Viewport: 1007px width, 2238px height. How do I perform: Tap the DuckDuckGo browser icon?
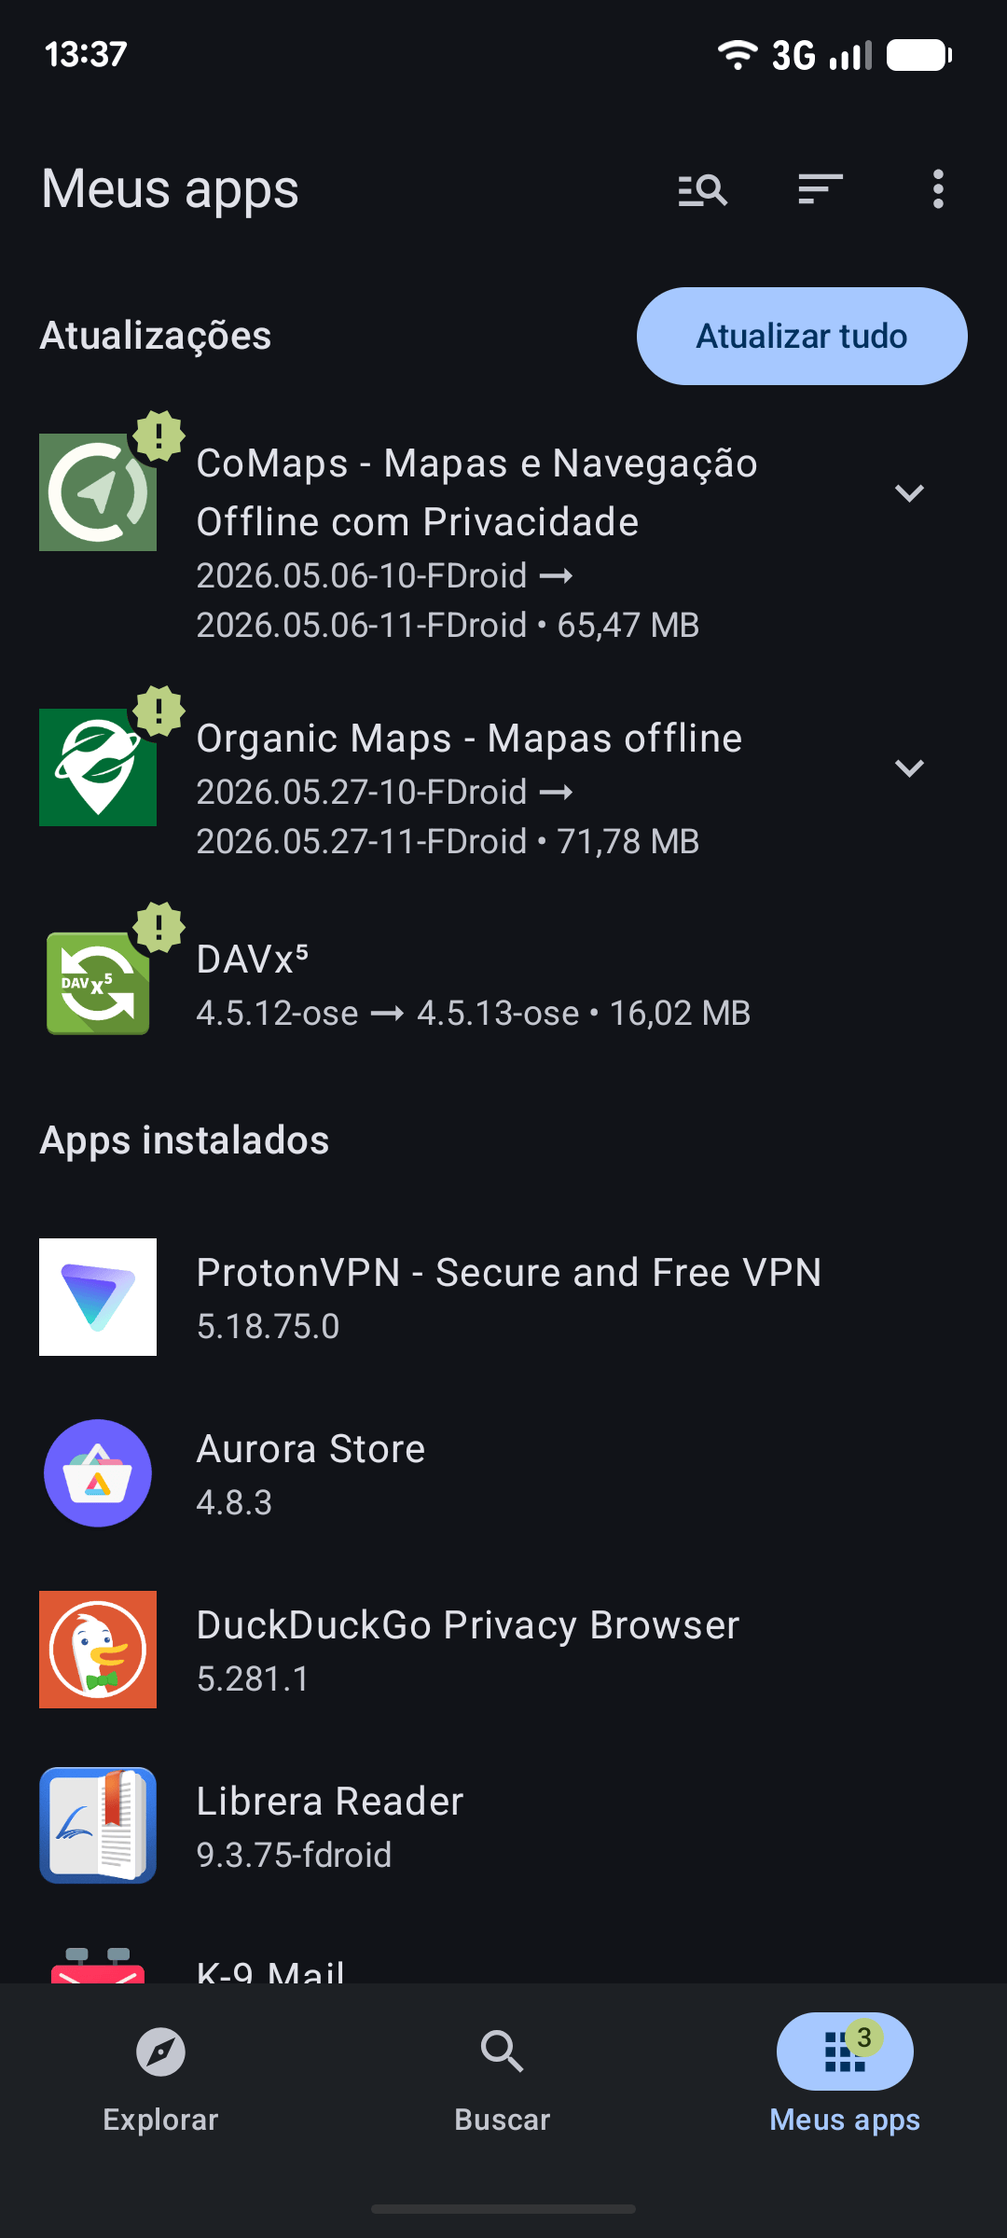click(98, 1650)
